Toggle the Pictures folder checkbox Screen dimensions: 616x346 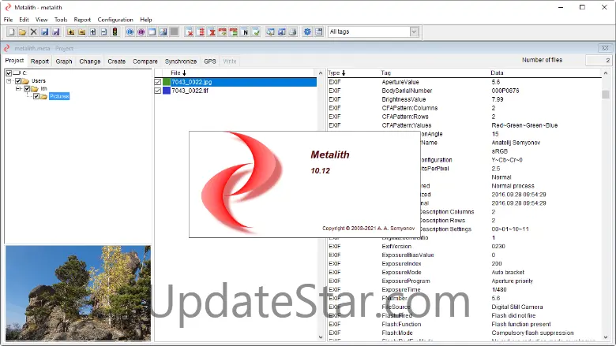point(36,96)
